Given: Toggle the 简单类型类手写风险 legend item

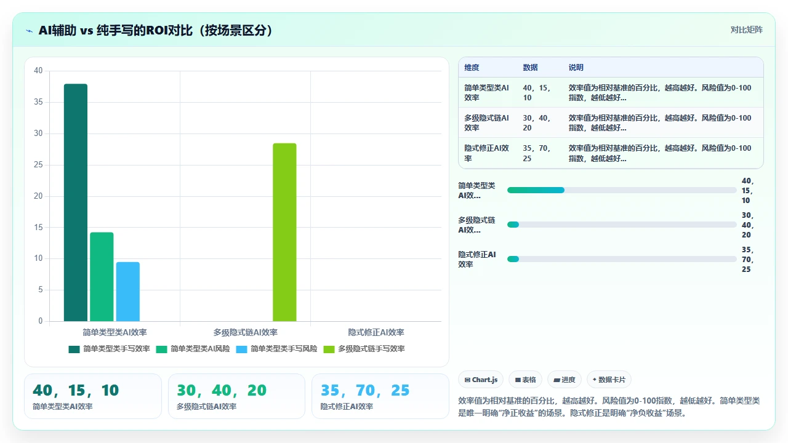Looking at the screenshot, I should point(276,349).
